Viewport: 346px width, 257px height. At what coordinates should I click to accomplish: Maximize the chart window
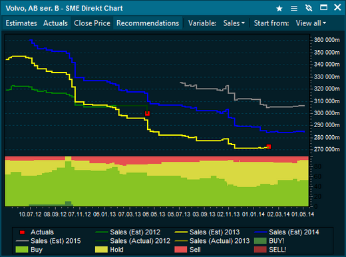(323, 8)
